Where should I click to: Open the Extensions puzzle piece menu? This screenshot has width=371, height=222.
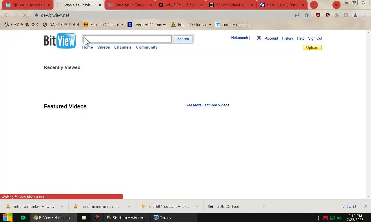coord(337,15)
